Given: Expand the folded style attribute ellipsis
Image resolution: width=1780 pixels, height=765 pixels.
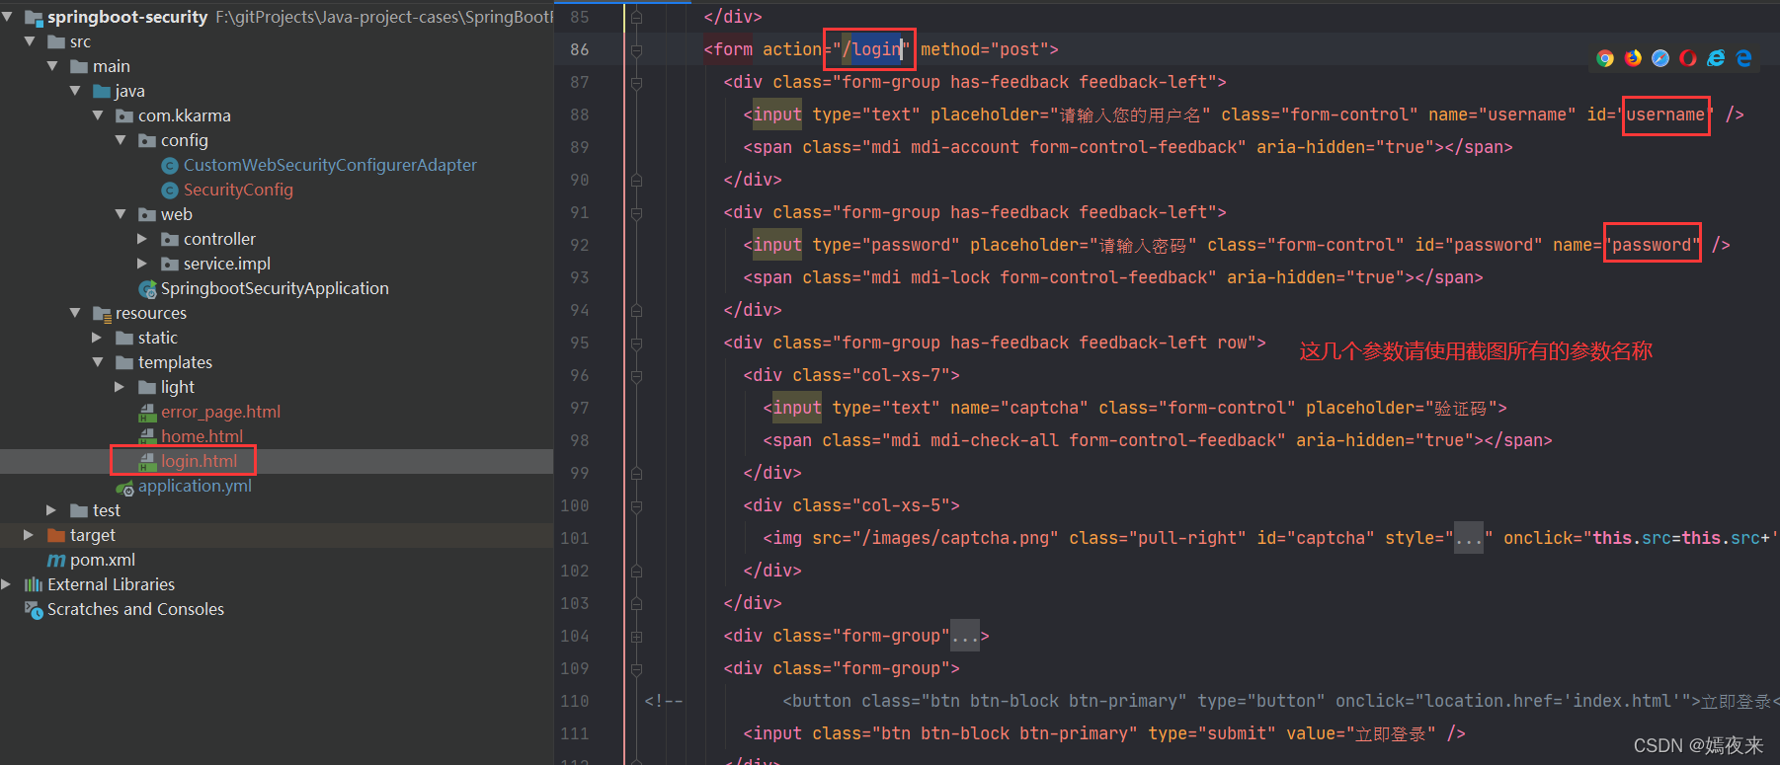Looking at the screenshot, I should (1469, 539).
